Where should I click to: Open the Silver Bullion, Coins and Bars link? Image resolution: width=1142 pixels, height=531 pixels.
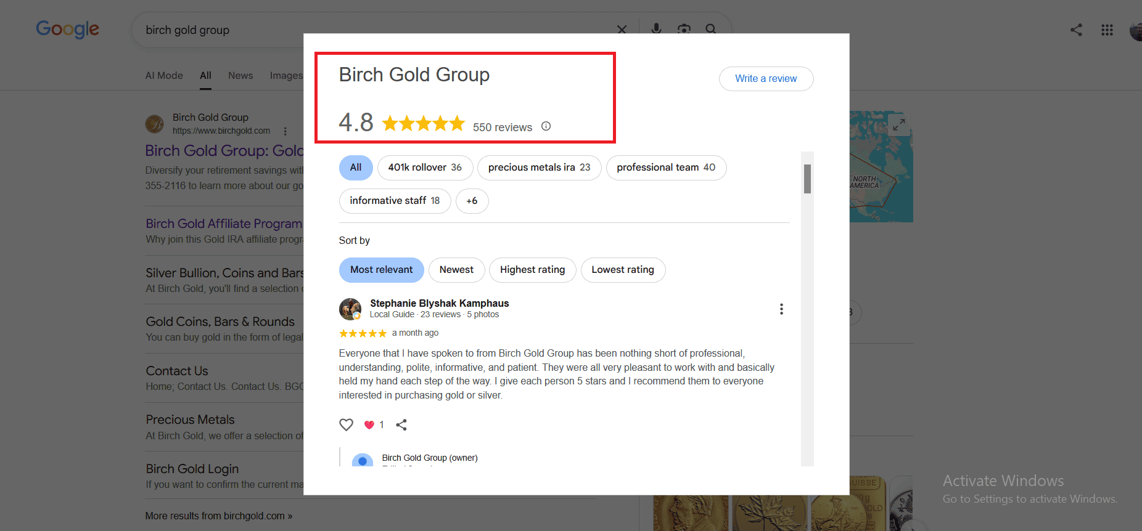click(x=224, y=273)
